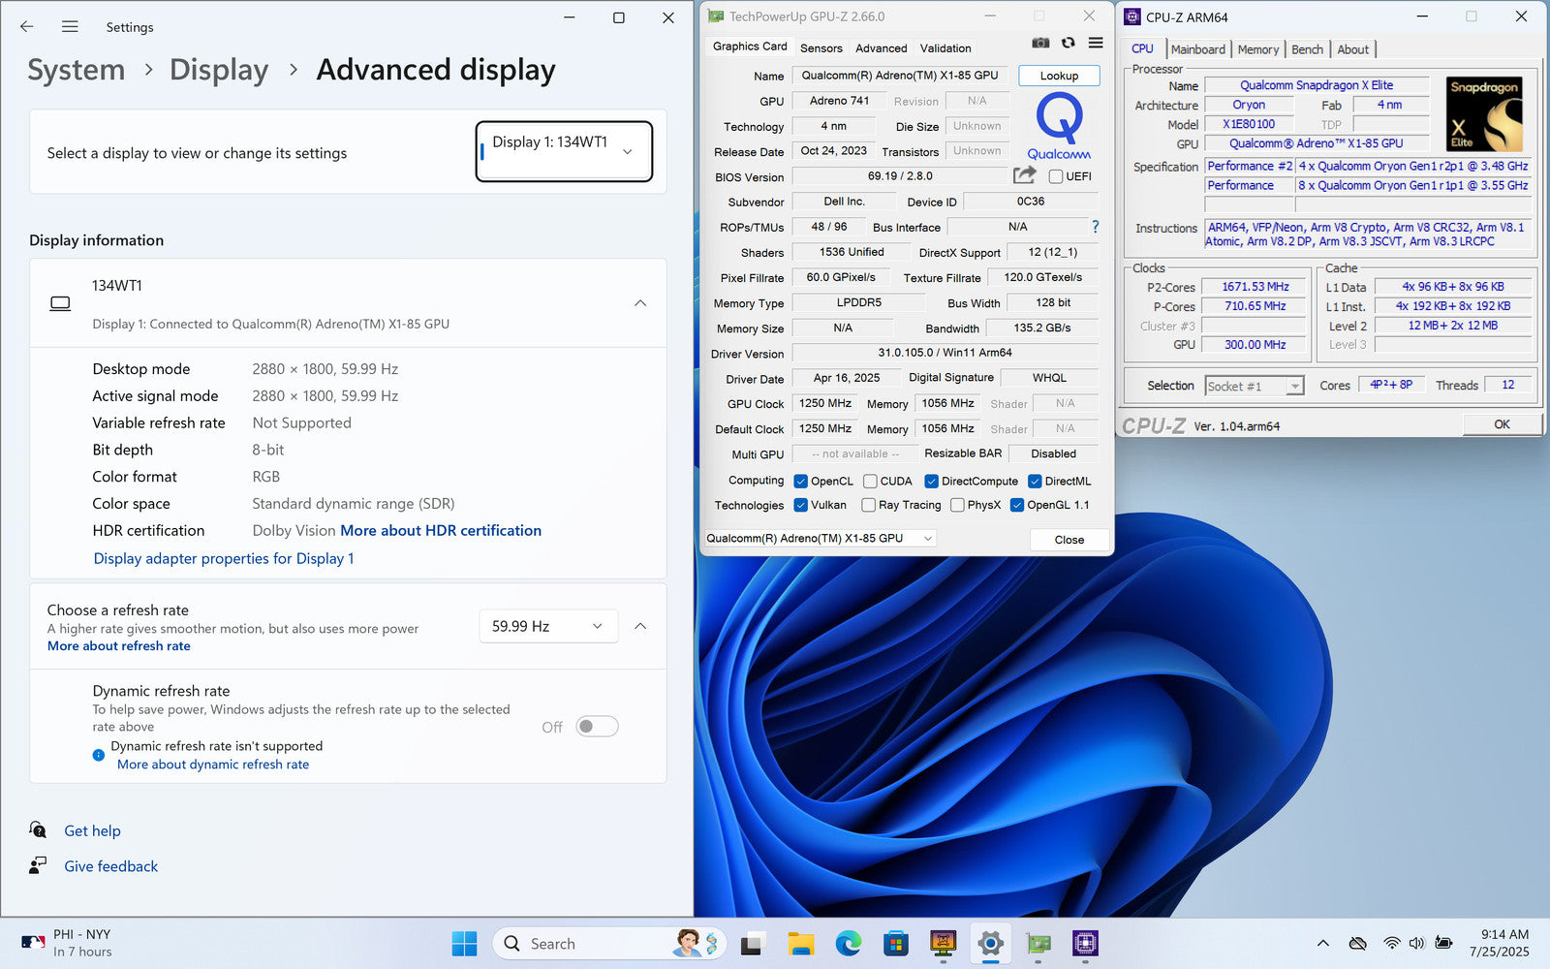Switch to the Sensors tab in GPU-Z
Screen dimensions: 1550x969
pos(821,47)
